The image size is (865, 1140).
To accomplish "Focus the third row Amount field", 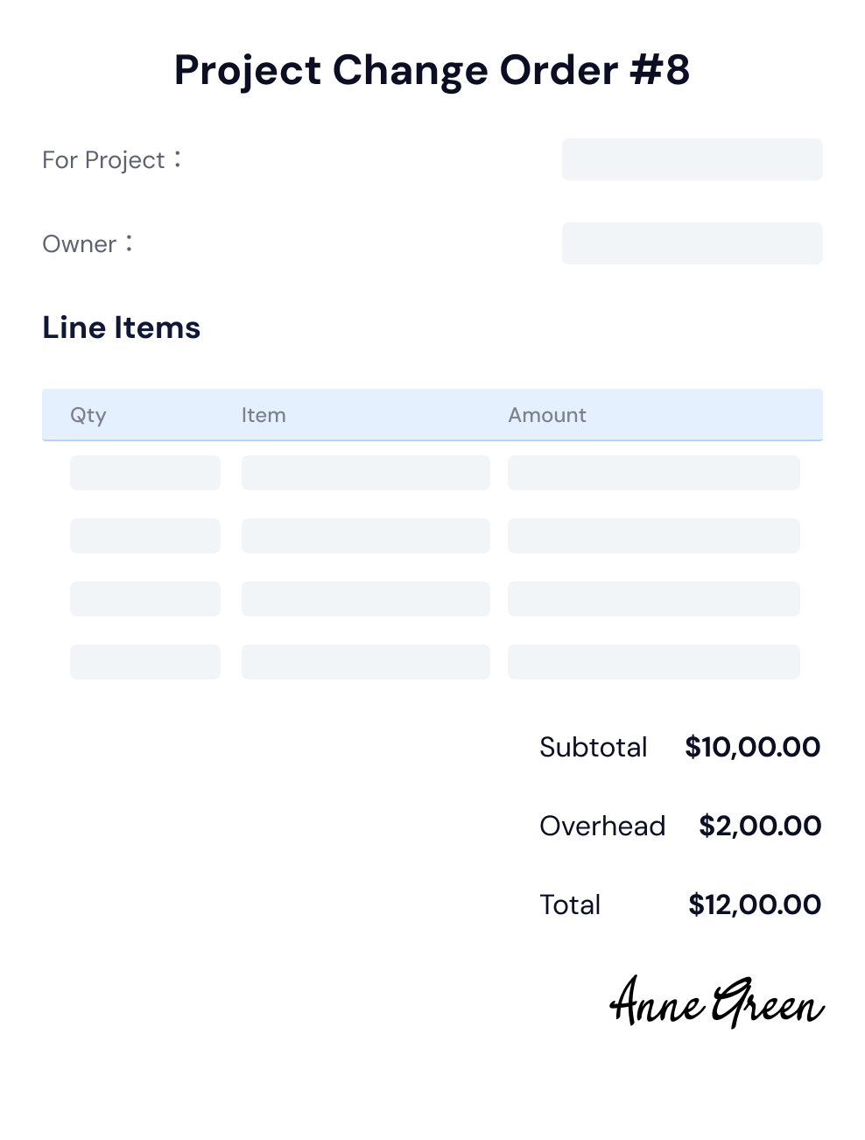I will (x=654, y=599).
